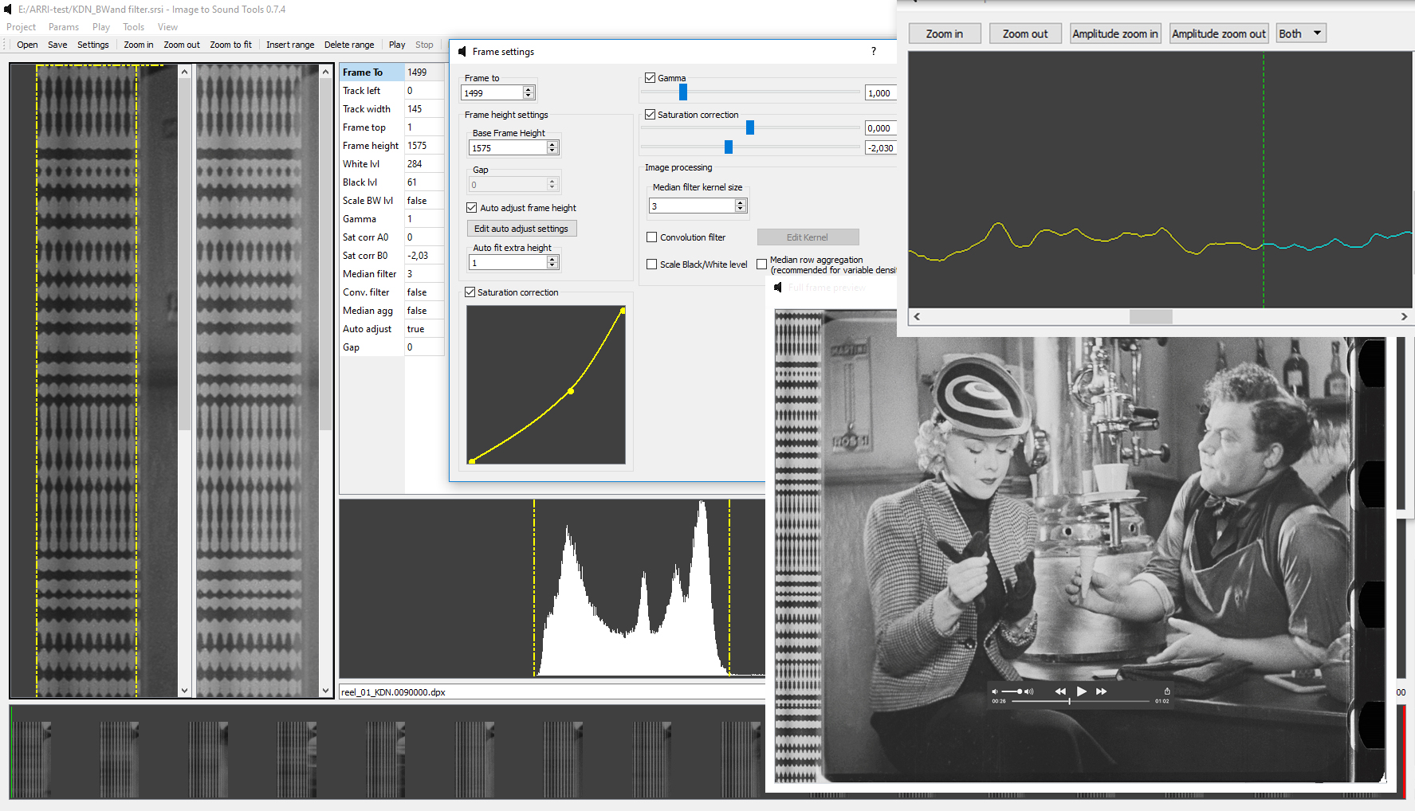Image resolution: width=1415 pixels, height=811 pixels.
Task: Click the low-volume speaker icon in the video player
Action: 994,692
